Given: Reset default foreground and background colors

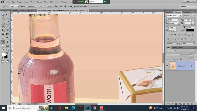Looking at the screenshot, I should 2,58.
